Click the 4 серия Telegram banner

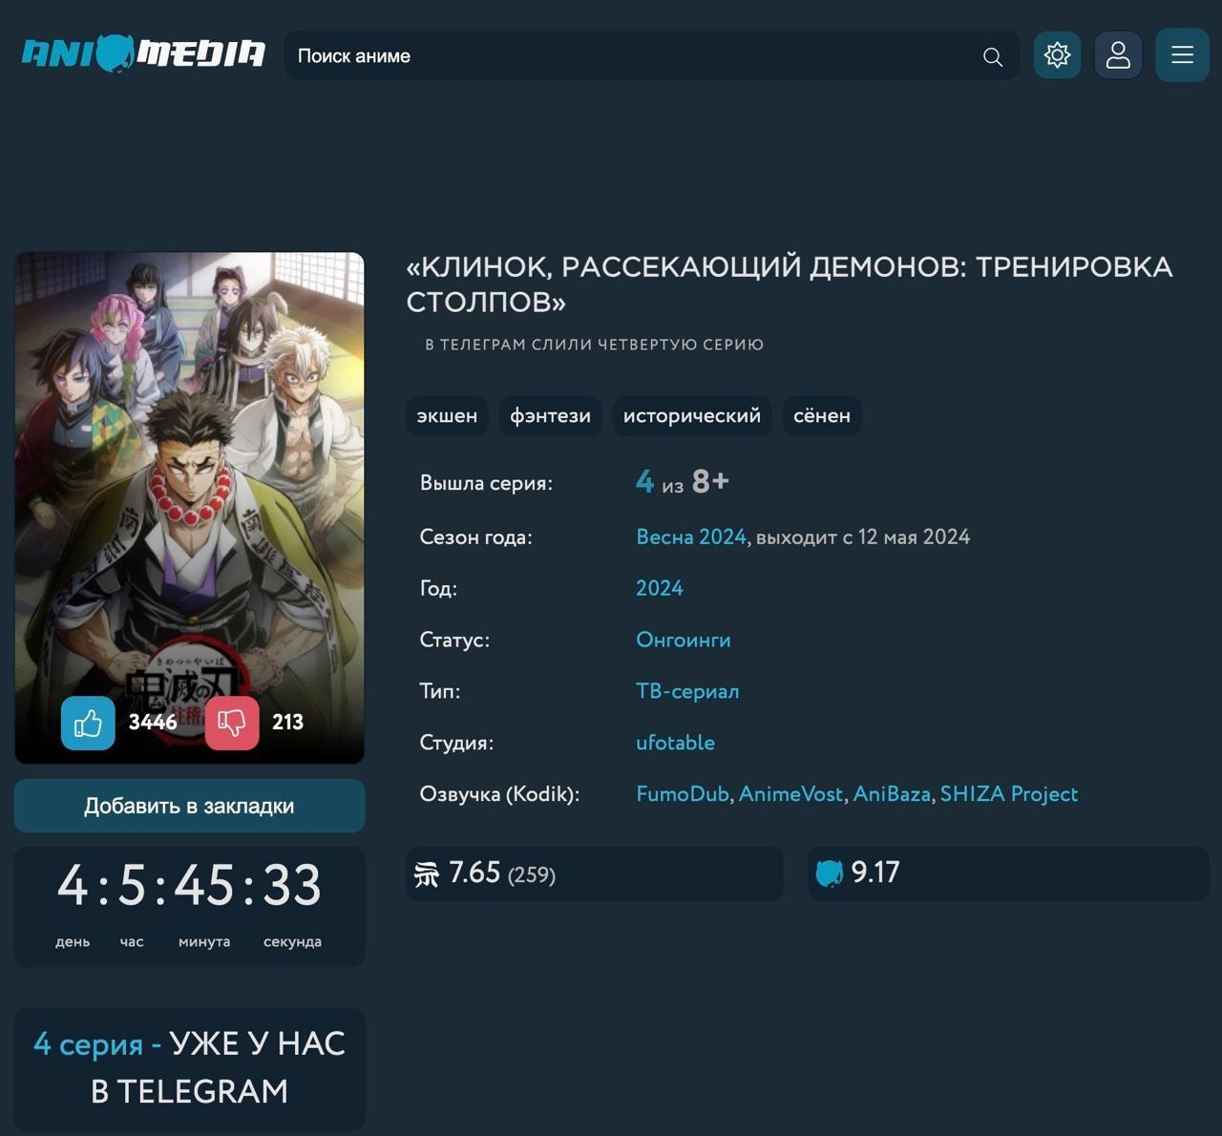coord(189,1068)
